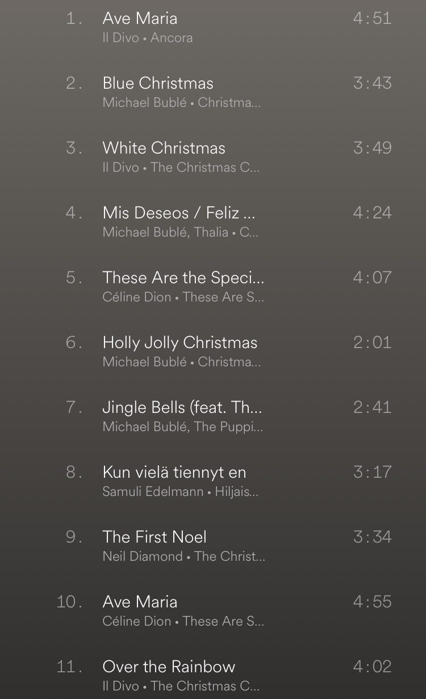Open White Christmas by Il Divo
The height and width of the screenshot is (699, 426).
tap(213, 157)
